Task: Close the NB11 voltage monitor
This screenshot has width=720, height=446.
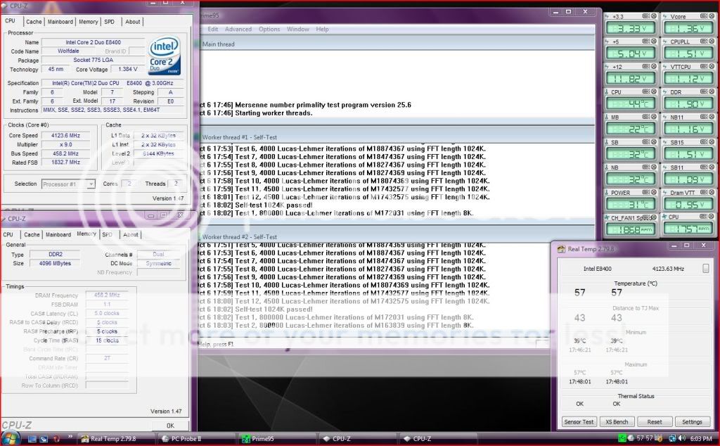Action: [712, 117]
